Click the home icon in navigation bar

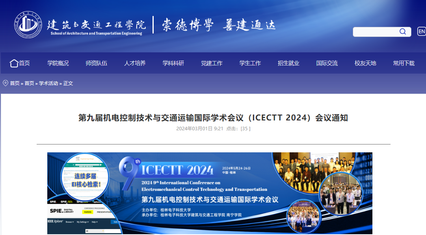[14, 63]
